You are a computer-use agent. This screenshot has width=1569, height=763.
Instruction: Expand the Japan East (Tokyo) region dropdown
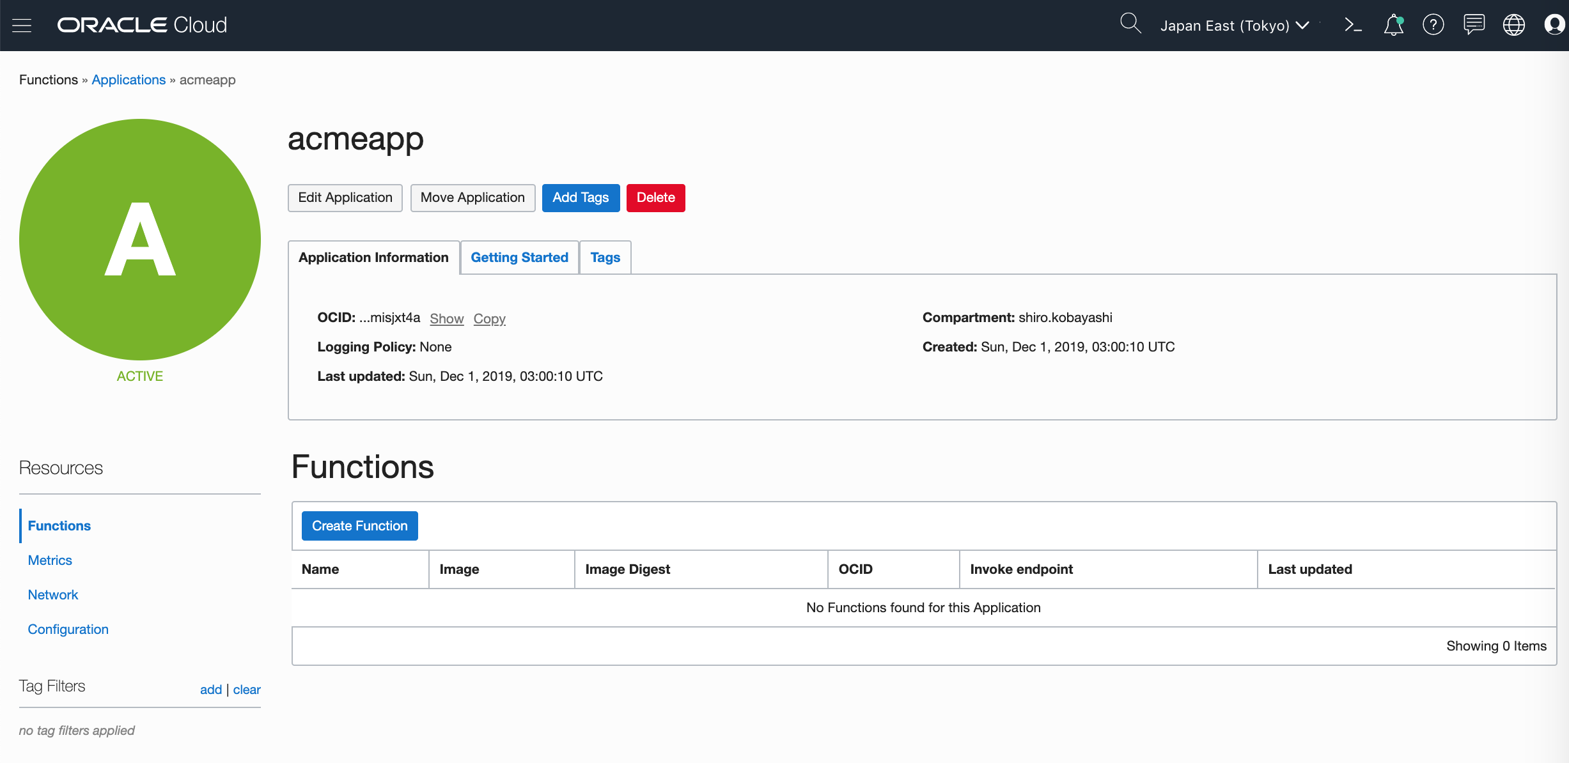pyautogui.click(x=1234, y=26)
